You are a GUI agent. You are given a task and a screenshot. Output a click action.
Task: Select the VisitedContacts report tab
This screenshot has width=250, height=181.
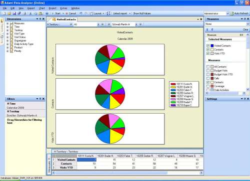[64, 19]
